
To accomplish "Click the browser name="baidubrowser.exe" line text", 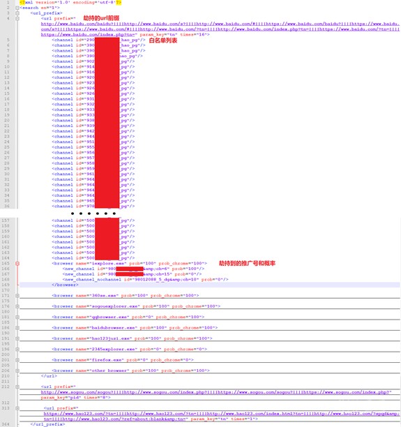I will point(135,328).
